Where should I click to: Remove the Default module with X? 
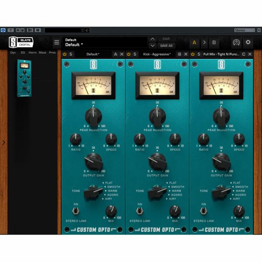(x=122, y=54)
